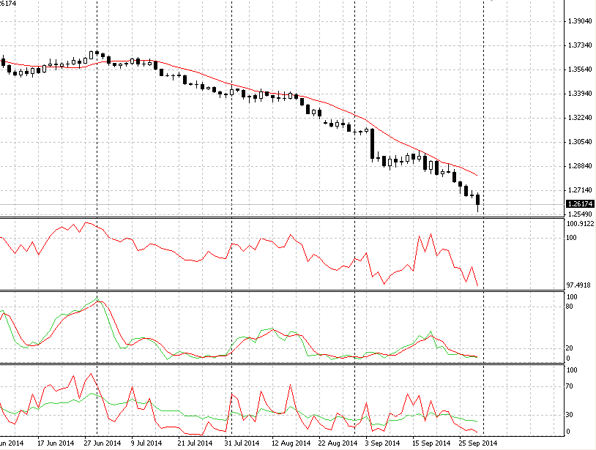Click the 20 level on stochastic scale
This screenshot has height=450, width=596.
(570, 348)
